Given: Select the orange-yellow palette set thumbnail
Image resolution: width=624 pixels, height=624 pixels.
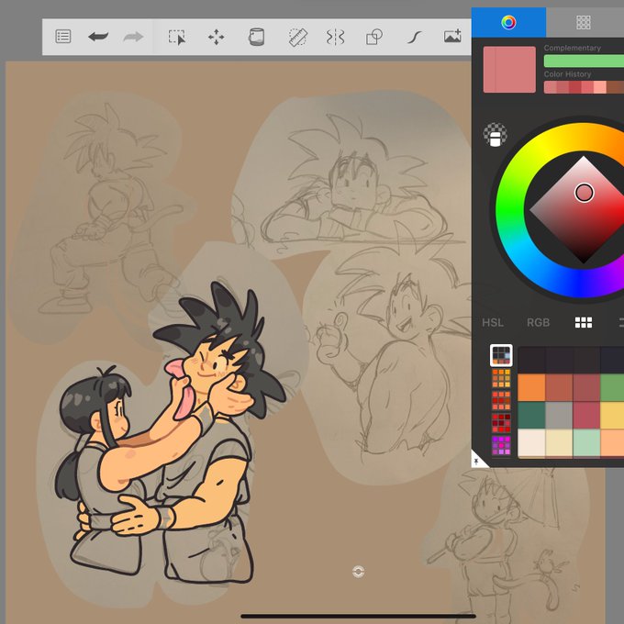Looking at the screenshot, I should coord(501,378).
